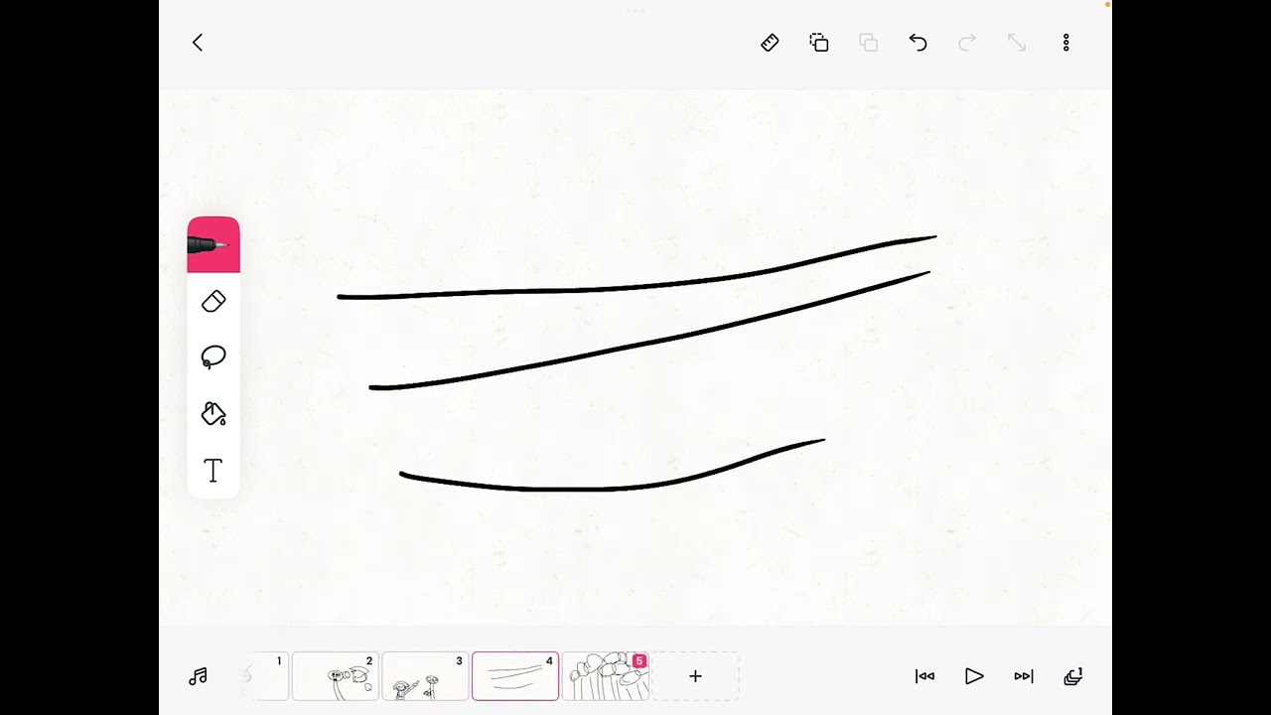1271x715 pixels.
Task: Jump to the first frame
Action: pos(924,676)
